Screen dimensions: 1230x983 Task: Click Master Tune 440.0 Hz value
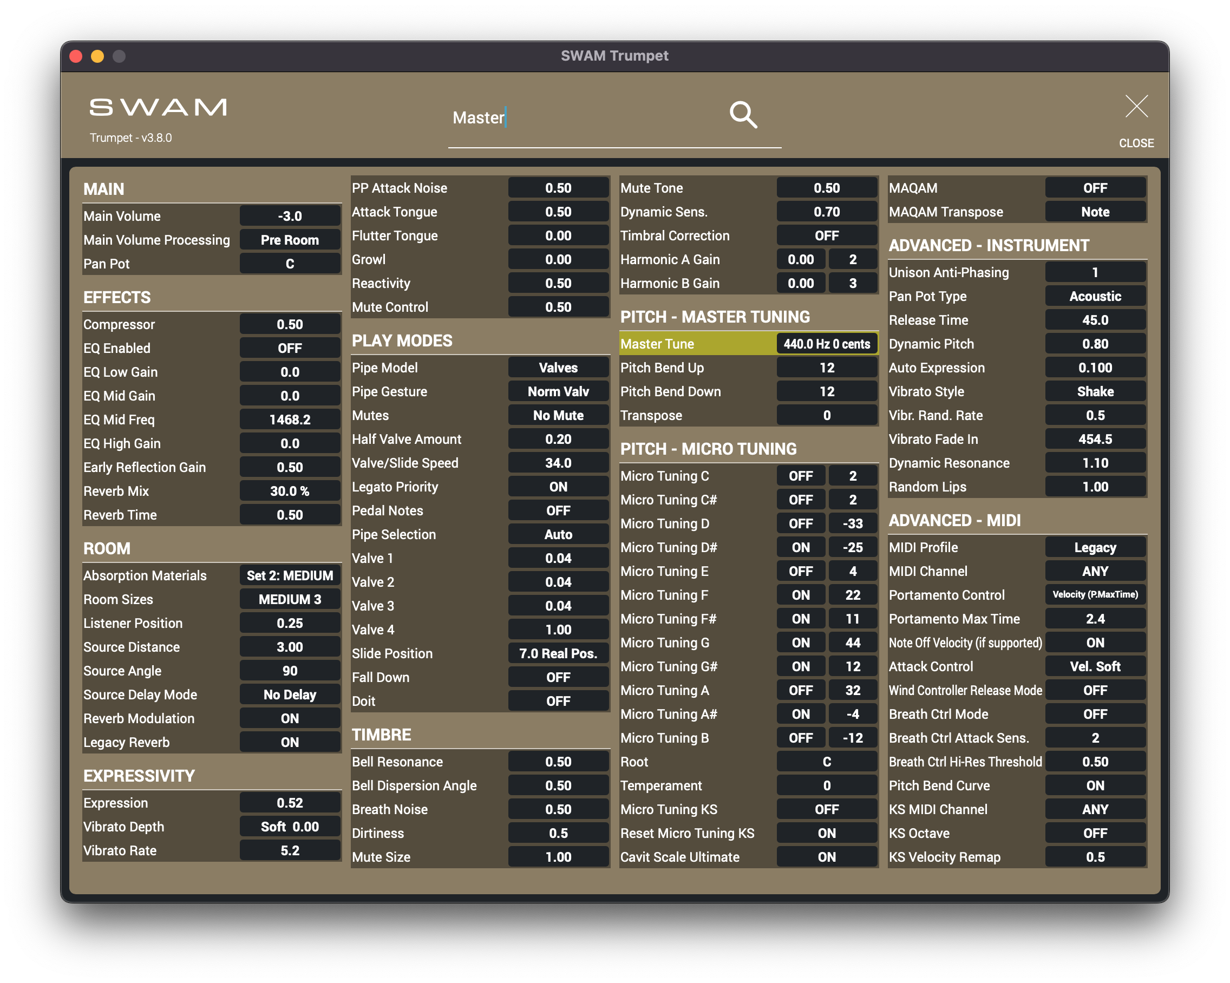tap(826, 344)
